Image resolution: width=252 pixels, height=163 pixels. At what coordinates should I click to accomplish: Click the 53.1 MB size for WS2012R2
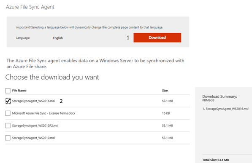[168, 126]
